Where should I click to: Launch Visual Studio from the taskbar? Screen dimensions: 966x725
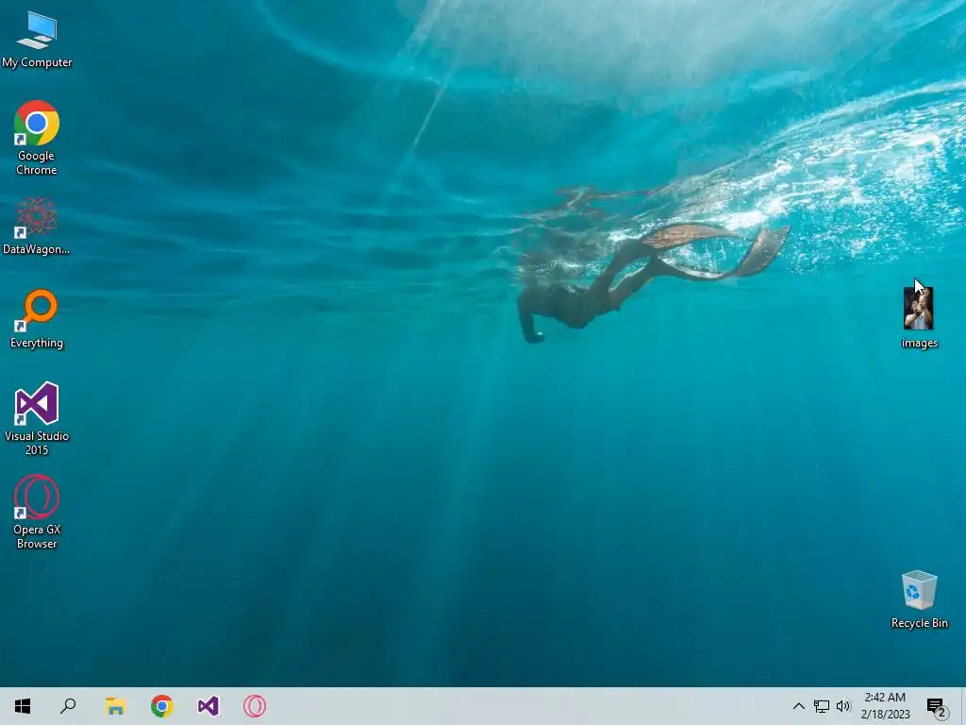tap(208, 706)
